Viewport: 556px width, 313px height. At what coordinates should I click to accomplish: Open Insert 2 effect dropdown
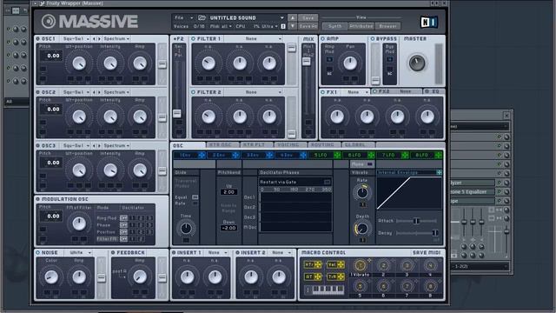pos(281,253)
